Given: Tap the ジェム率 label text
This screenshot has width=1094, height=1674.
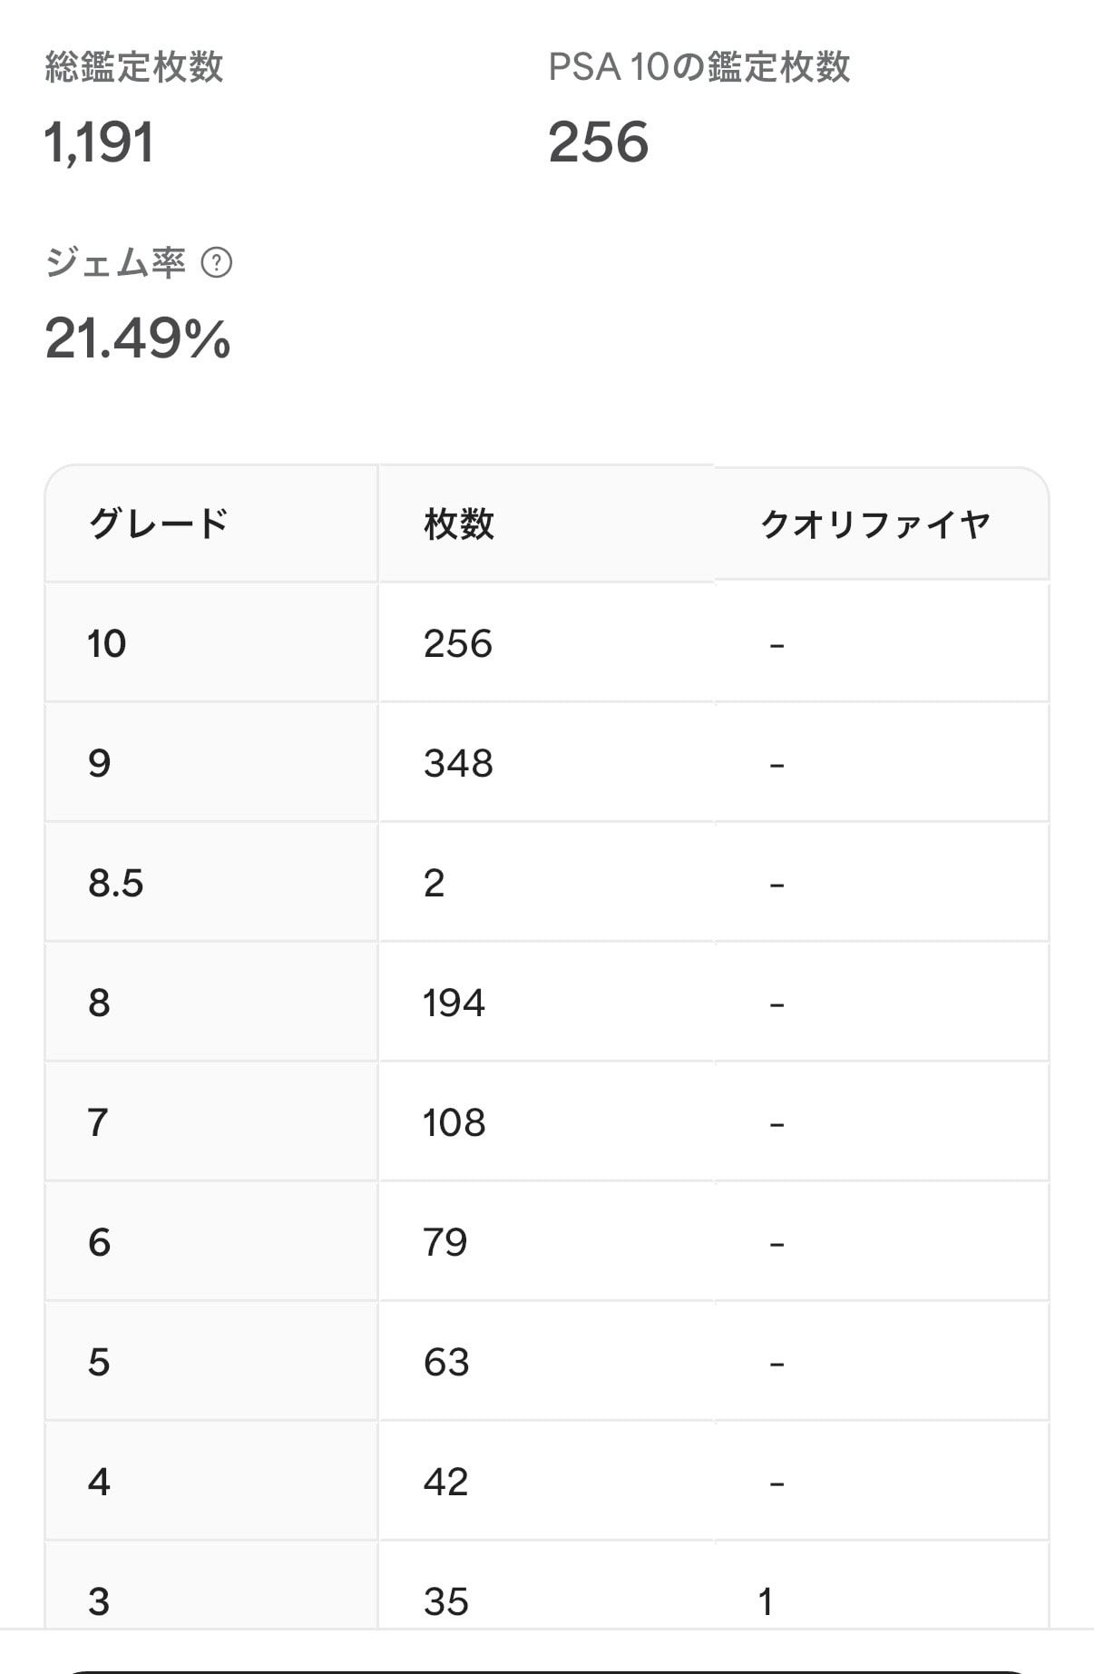Looking at the screenshot, I should click(115, 263).
